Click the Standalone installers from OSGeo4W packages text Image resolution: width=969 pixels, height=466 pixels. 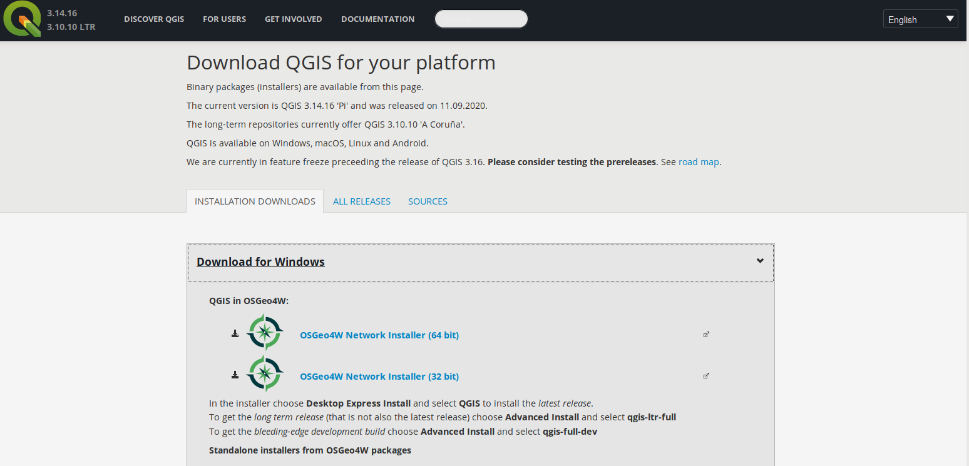coord(310,450)
